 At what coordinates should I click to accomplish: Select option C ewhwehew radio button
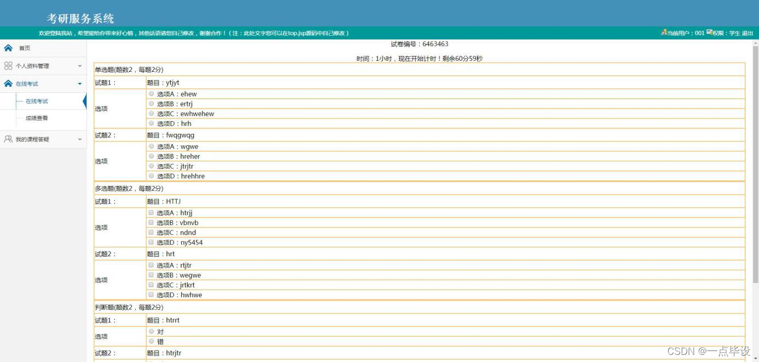pyautogui.click(x=152, y=114)
